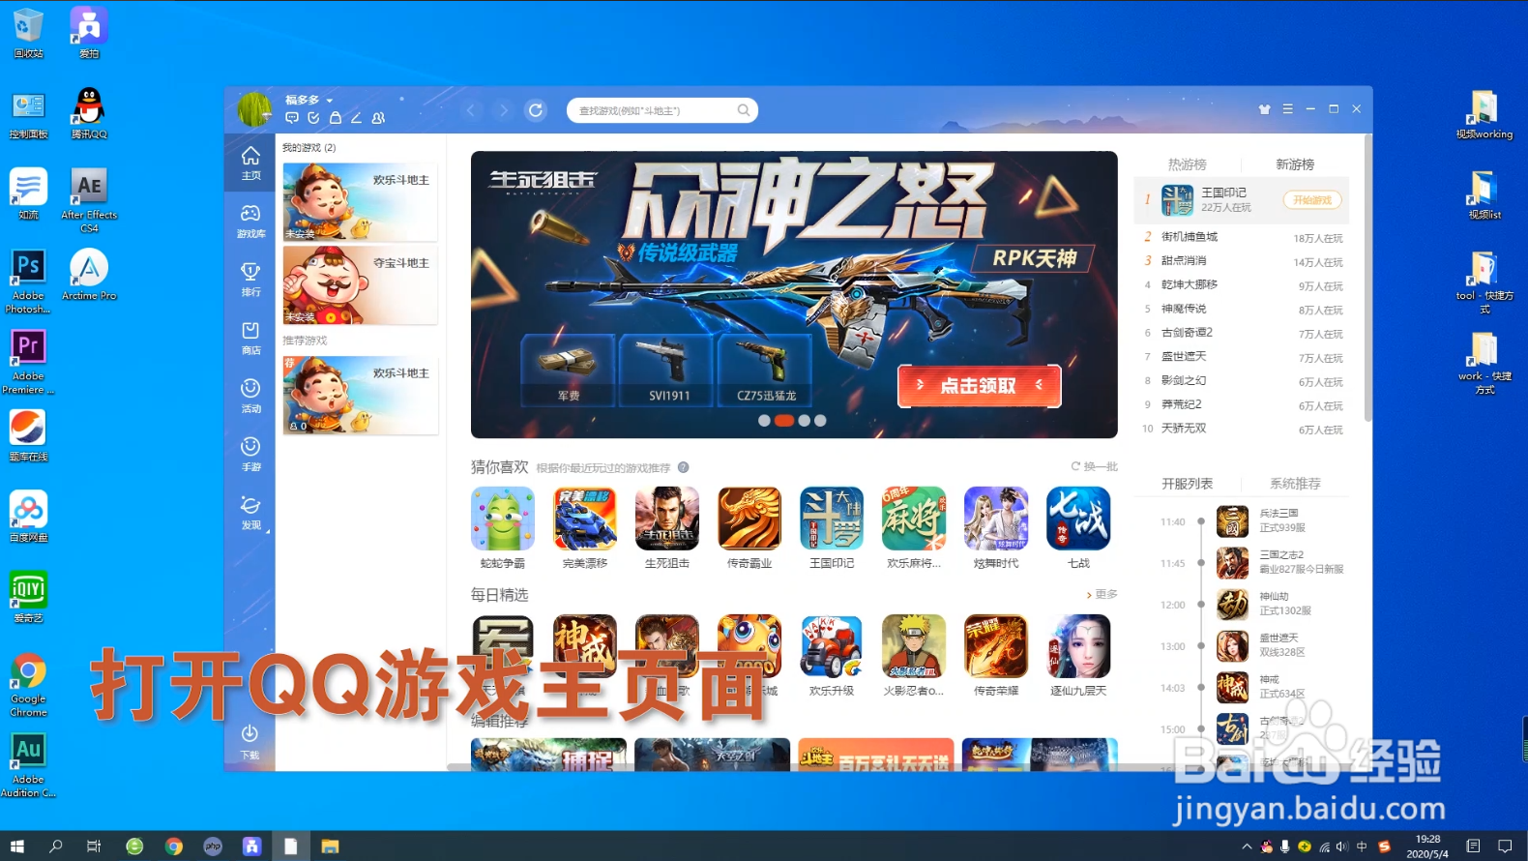Click the search magnifier icon
This screenshot has height=861, width=1528.
pyautogui.click(x=744, y=110)
